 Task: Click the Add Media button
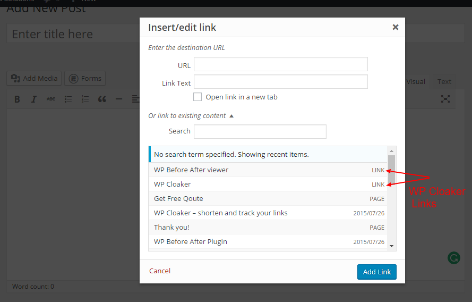pyautogui.click(x=35, y=78)
